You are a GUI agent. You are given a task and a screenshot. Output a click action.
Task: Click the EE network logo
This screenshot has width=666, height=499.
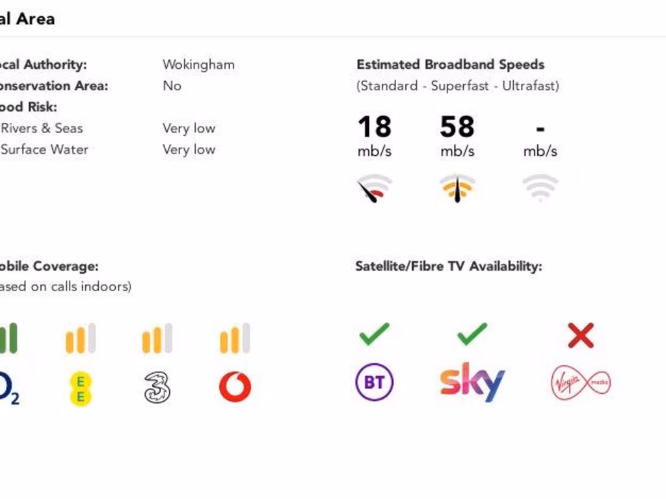tap(81, 389)
